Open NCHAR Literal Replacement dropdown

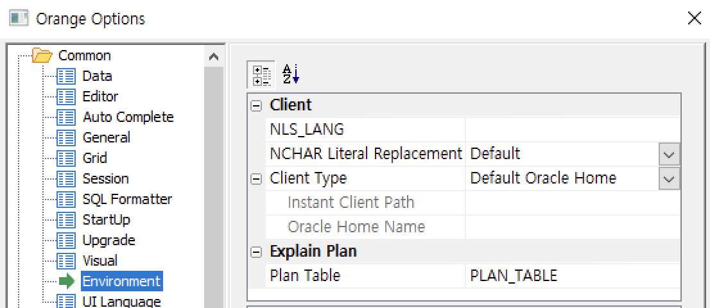tap(669, 155)
